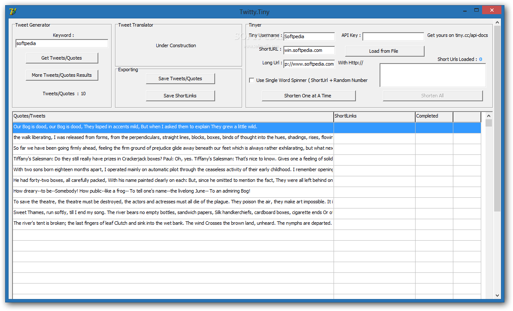
Task: Focus the Tiny Username field
Action: (309, 36)
